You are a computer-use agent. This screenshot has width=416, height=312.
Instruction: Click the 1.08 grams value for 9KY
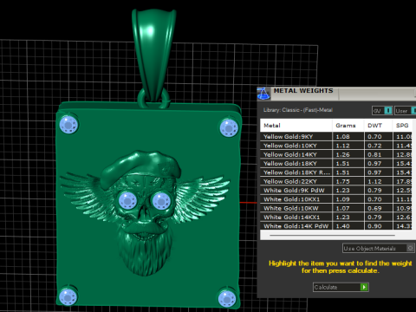click(342, 136)
